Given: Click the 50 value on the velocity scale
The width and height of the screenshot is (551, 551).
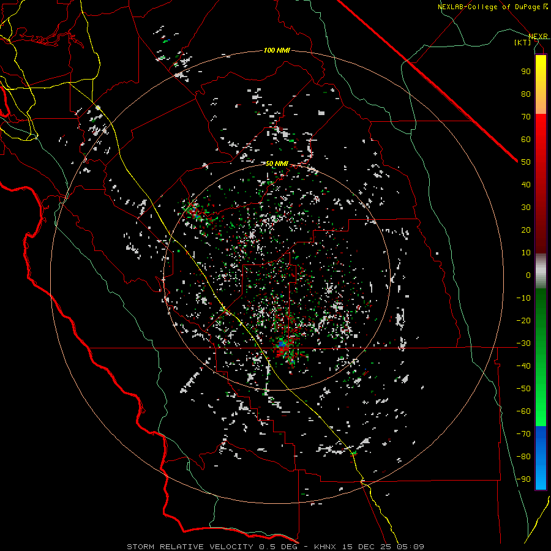Looking at the screenshot, I should click(526, 162).
